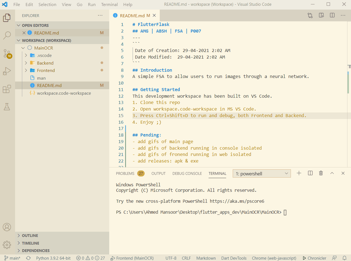
Task: Open the Run menu
Action: 92,4
